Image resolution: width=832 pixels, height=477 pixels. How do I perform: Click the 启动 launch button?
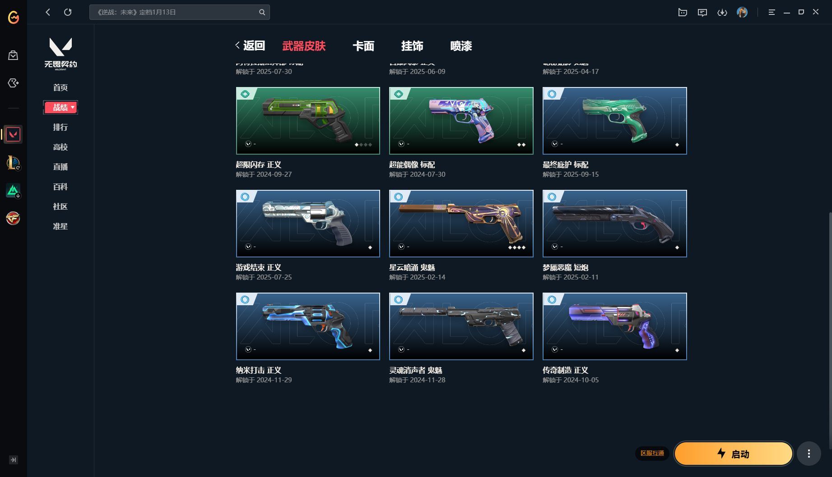(734, 454)
